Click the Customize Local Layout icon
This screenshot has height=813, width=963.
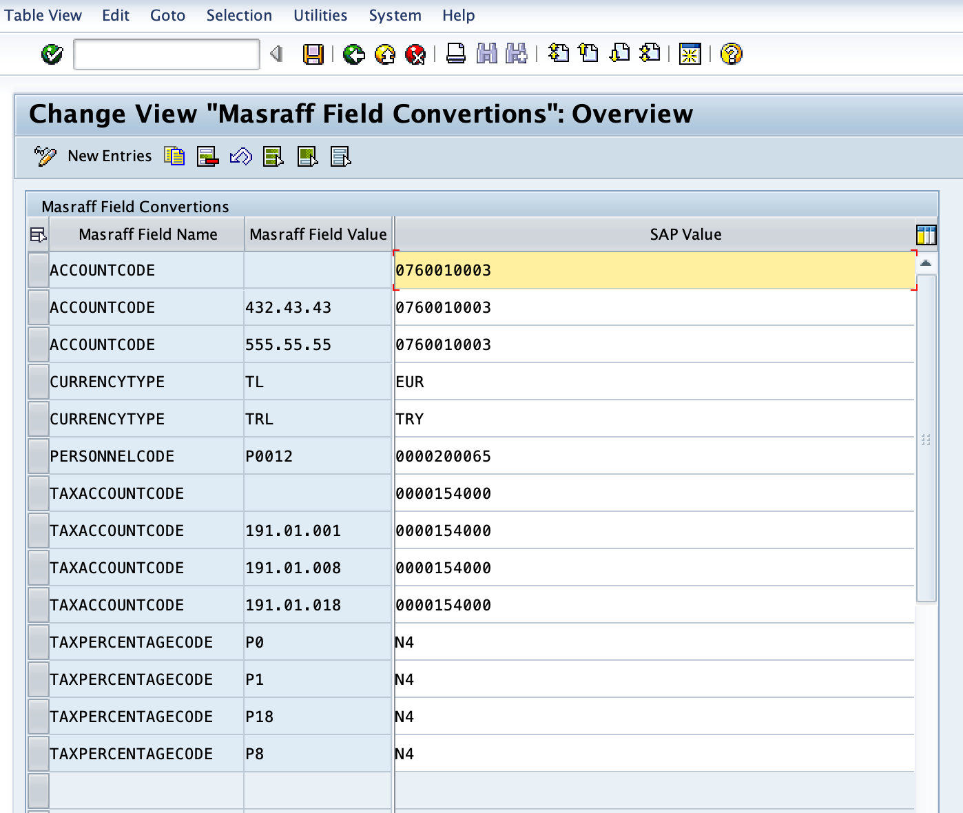point(690,54)
